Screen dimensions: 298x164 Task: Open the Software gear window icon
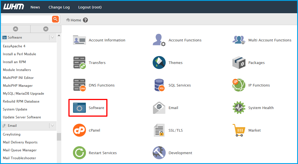(x=79, y=108)
